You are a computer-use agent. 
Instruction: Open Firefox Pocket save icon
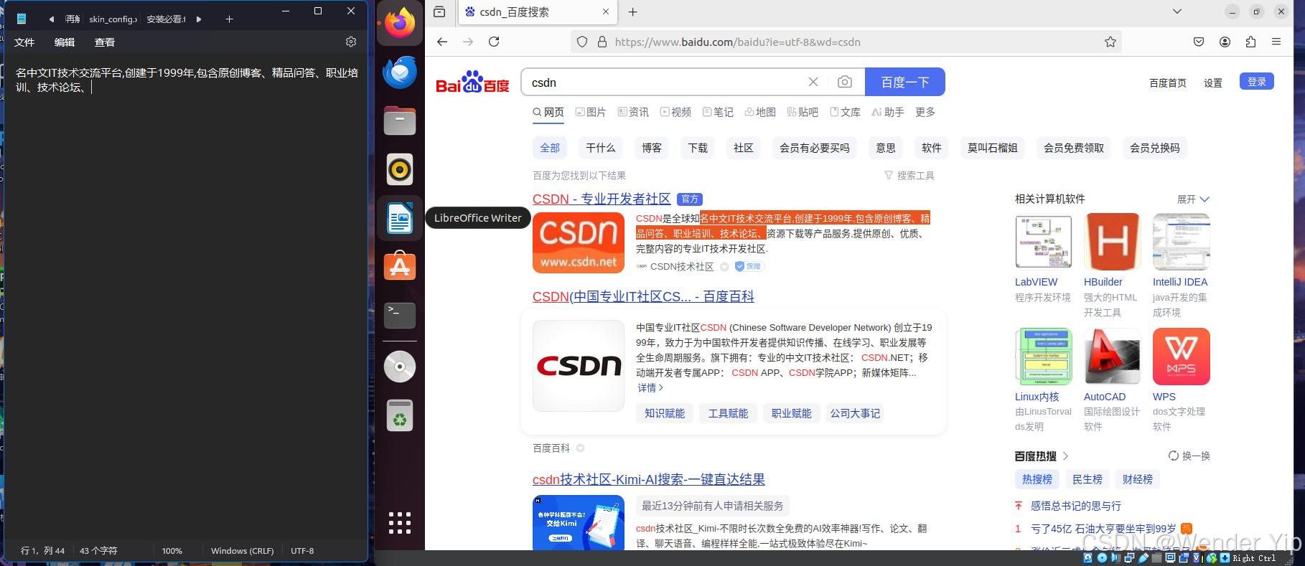point(1199,42)
